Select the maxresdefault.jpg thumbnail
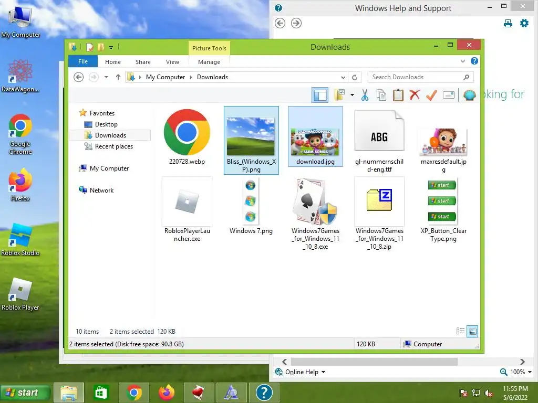The height and width of the screenshot is (403, 538). click(443, 150)
